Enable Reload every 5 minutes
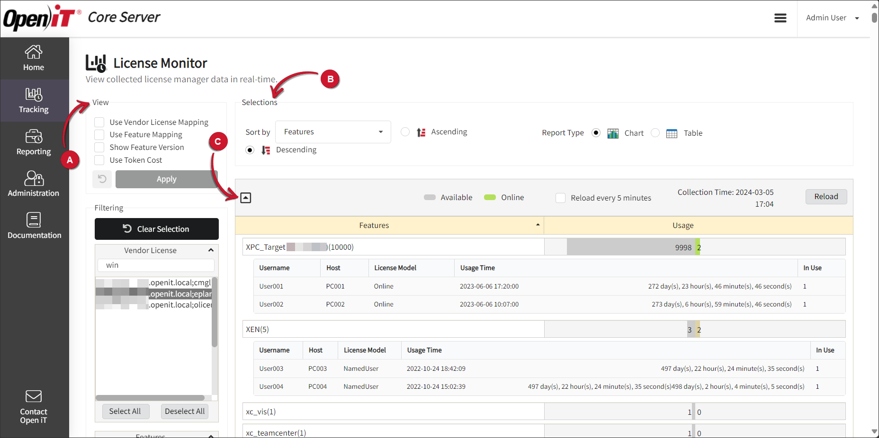This screenshot has height=438, width=879. [x=560, y=198]
